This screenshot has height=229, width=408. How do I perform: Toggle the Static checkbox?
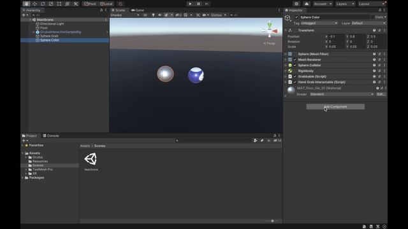372,17
